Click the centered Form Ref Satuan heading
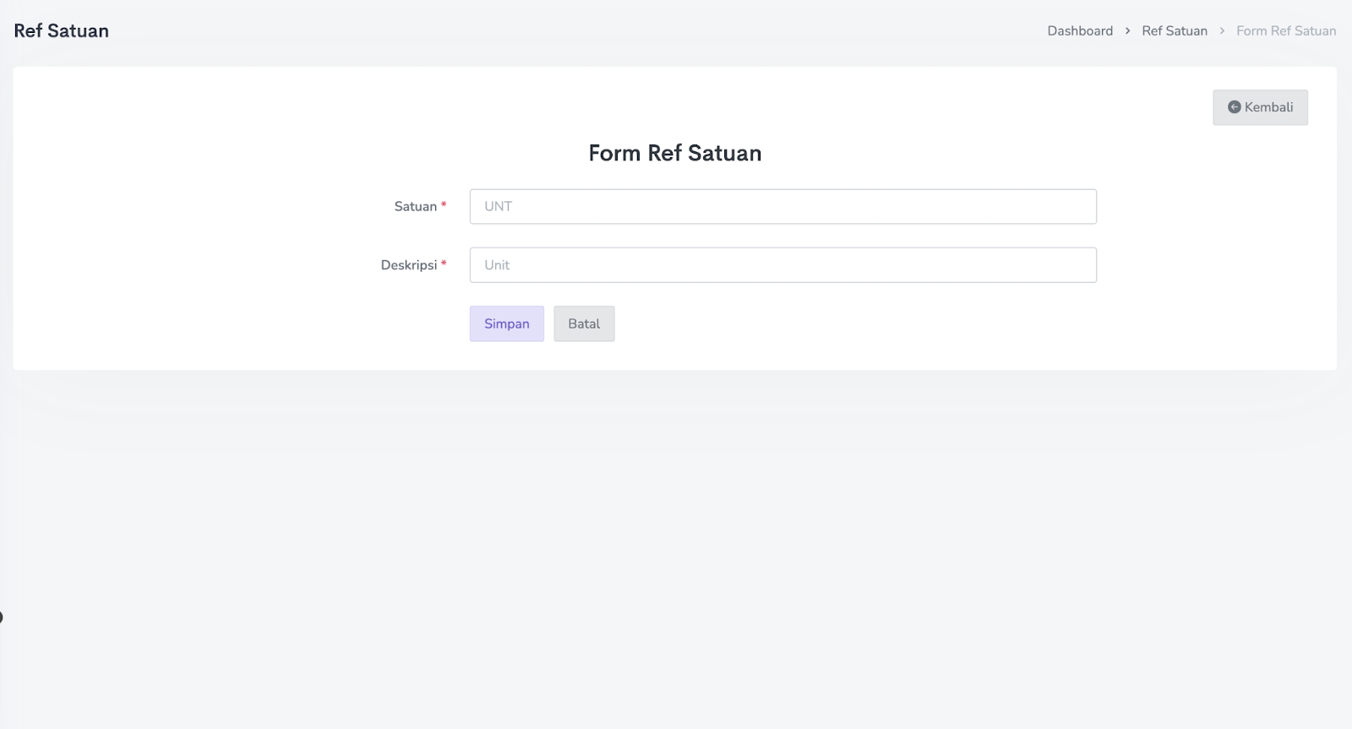Viewport: 1352px width, 729px height. [674, 153]
